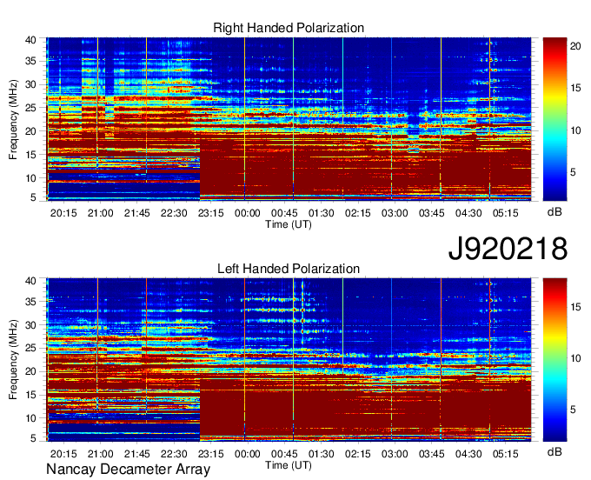This screenshot has height=480, width=591.
Task: Click the 21:45 time tick on Right Handed plot
Action: click(x=137, y=213)
